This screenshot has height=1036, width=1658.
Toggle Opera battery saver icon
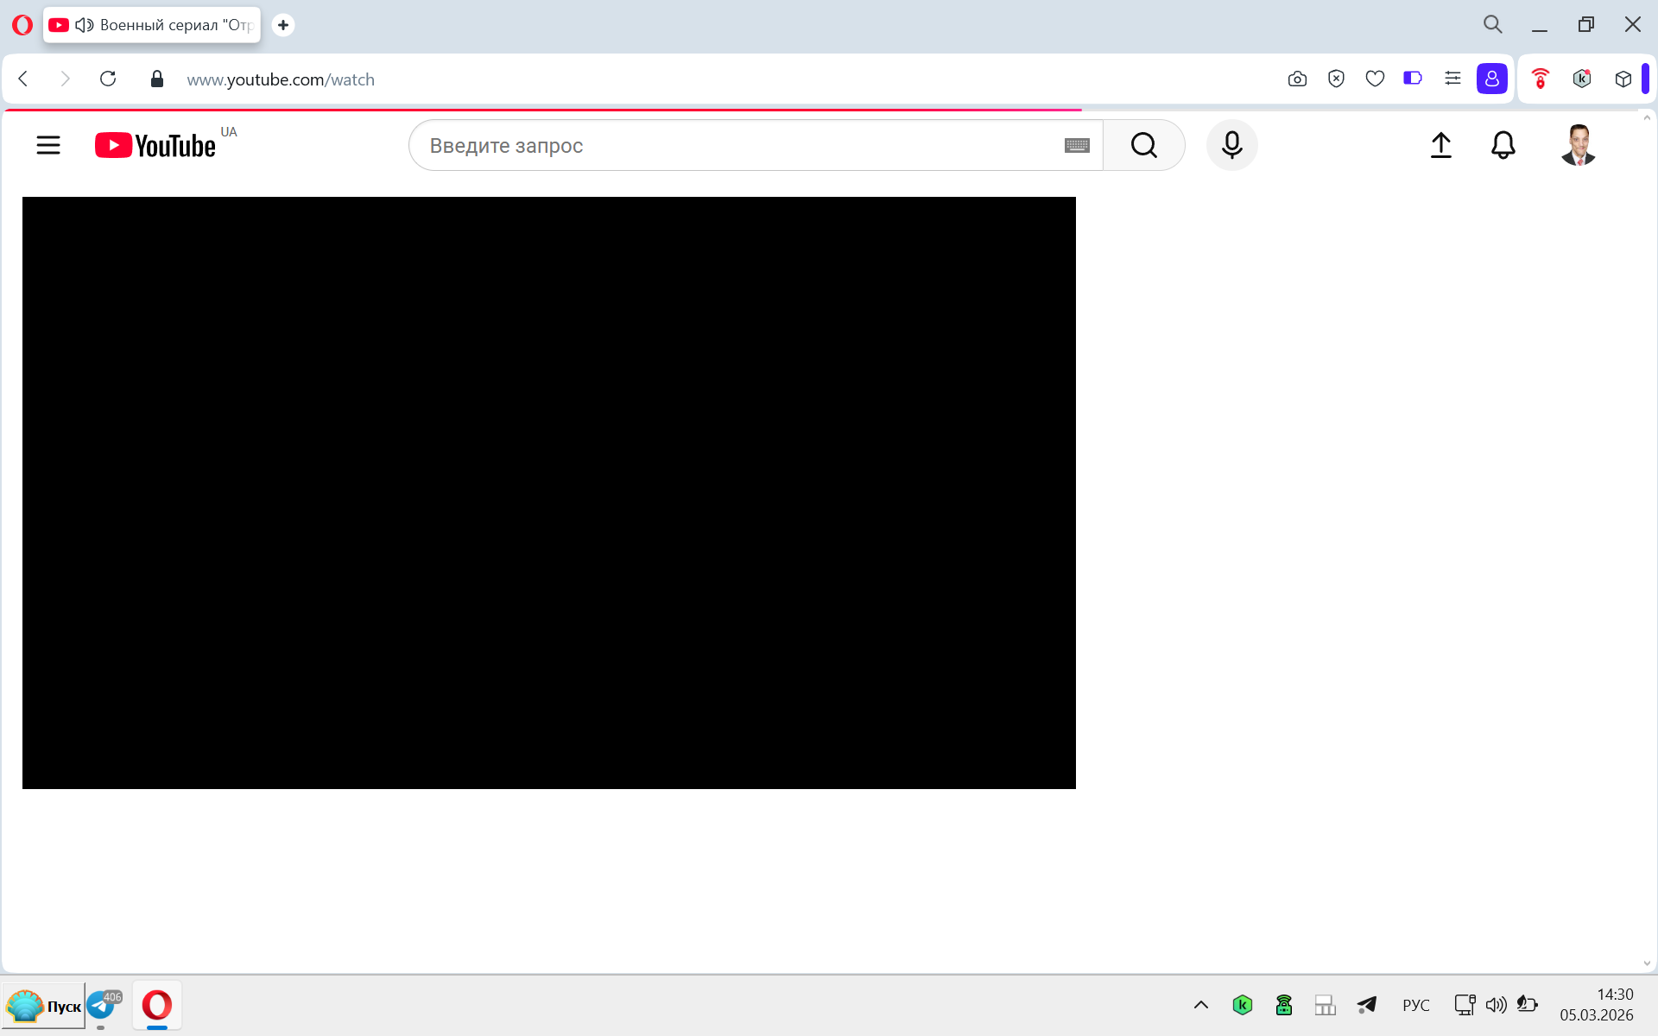coord(1413,79)
